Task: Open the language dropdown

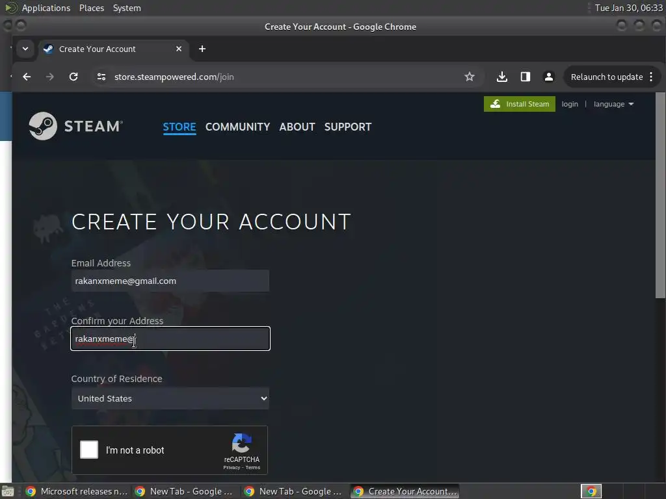Action: (x=613, y=104)
